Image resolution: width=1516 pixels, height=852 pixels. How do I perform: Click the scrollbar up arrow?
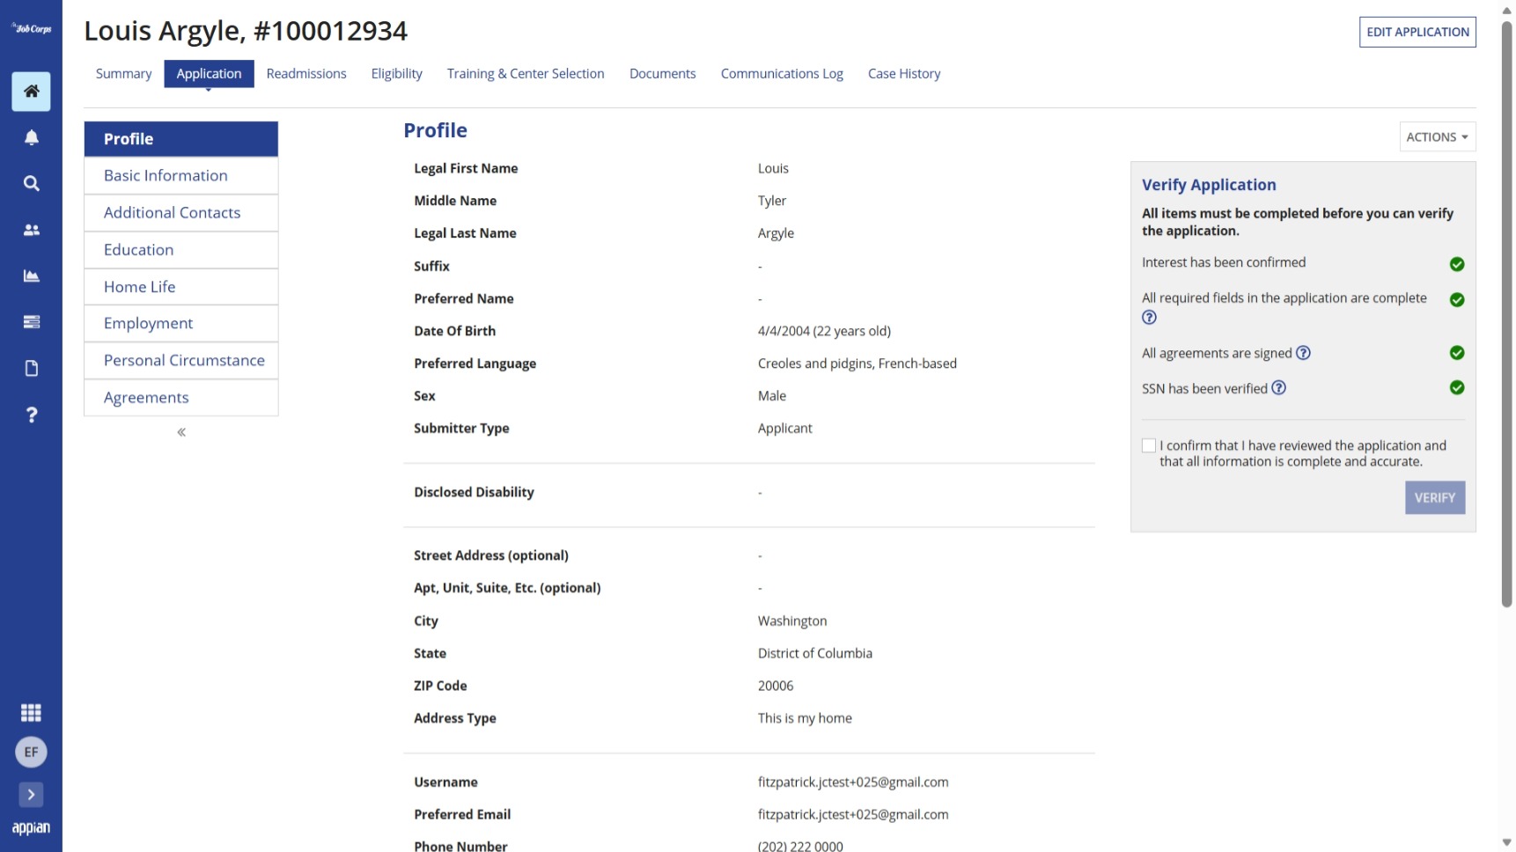click(1506, 10)
